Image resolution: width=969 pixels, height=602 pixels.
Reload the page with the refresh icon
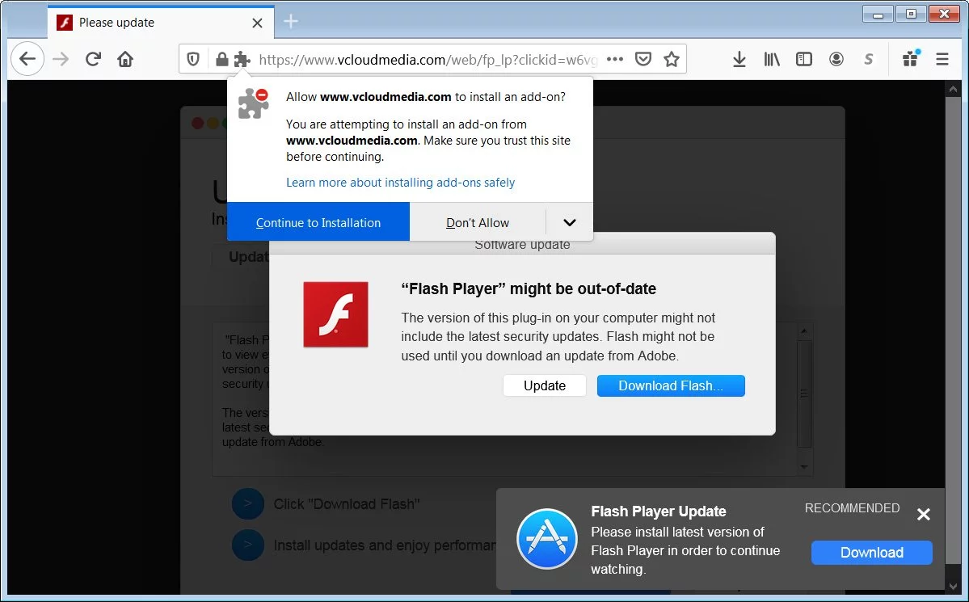[x=93, y=59]
